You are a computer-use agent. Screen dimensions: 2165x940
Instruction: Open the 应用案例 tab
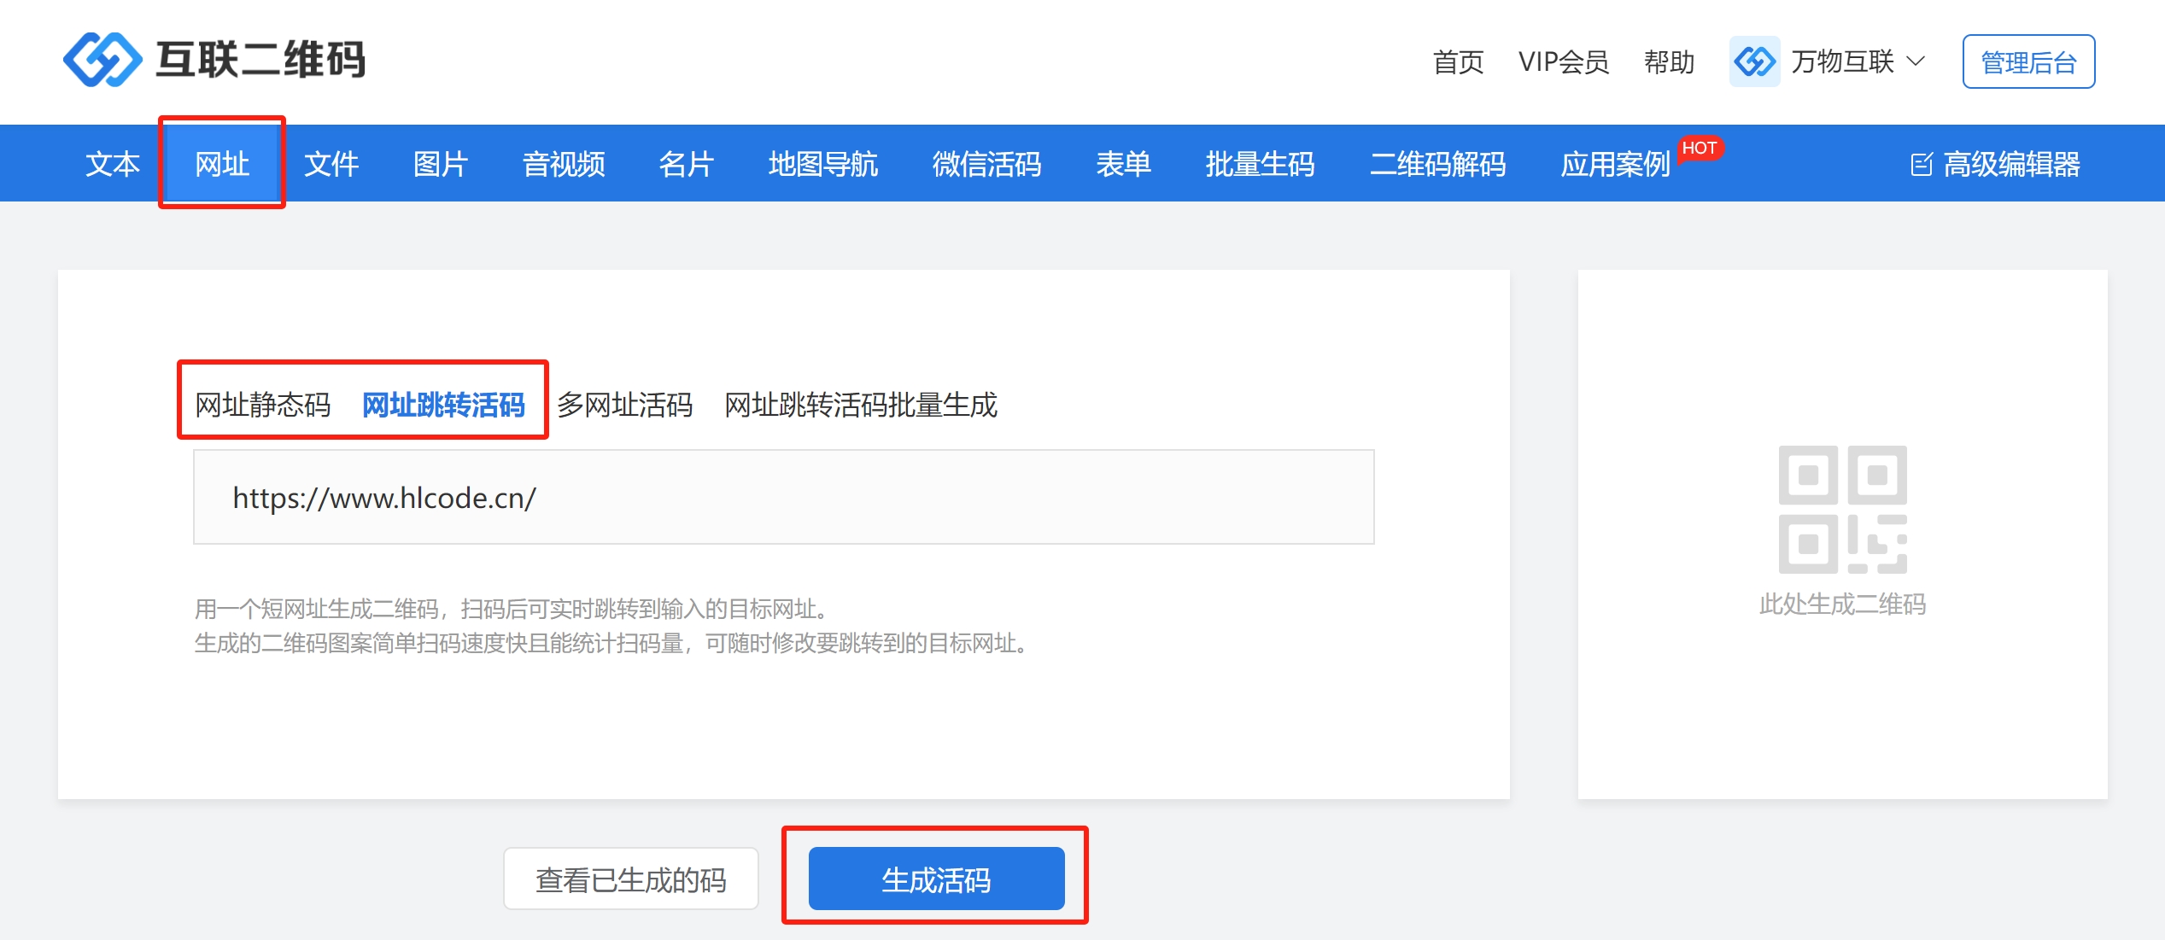click(1616, 164)
